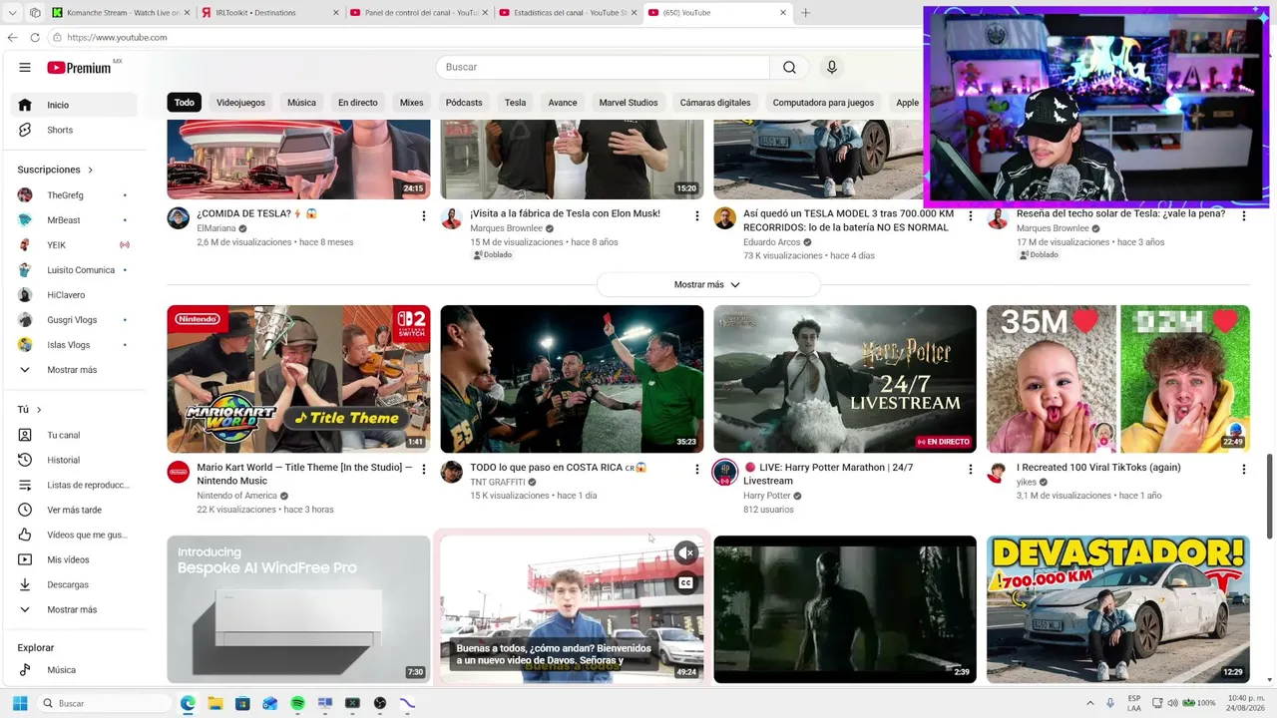Expand the Tú section chevron
The image size is (1277, 718).
click(39, 410)
